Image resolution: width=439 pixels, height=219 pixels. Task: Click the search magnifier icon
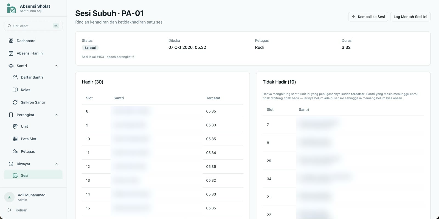pyautogui.click(x=10, y=26)
